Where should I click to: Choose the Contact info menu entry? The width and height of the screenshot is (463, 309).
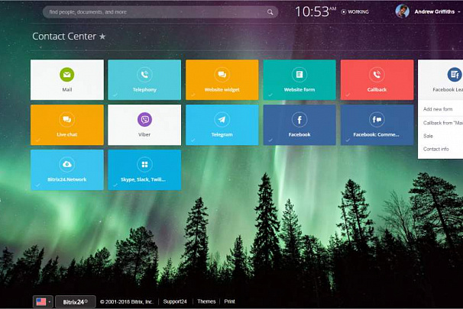click(435, 149)
